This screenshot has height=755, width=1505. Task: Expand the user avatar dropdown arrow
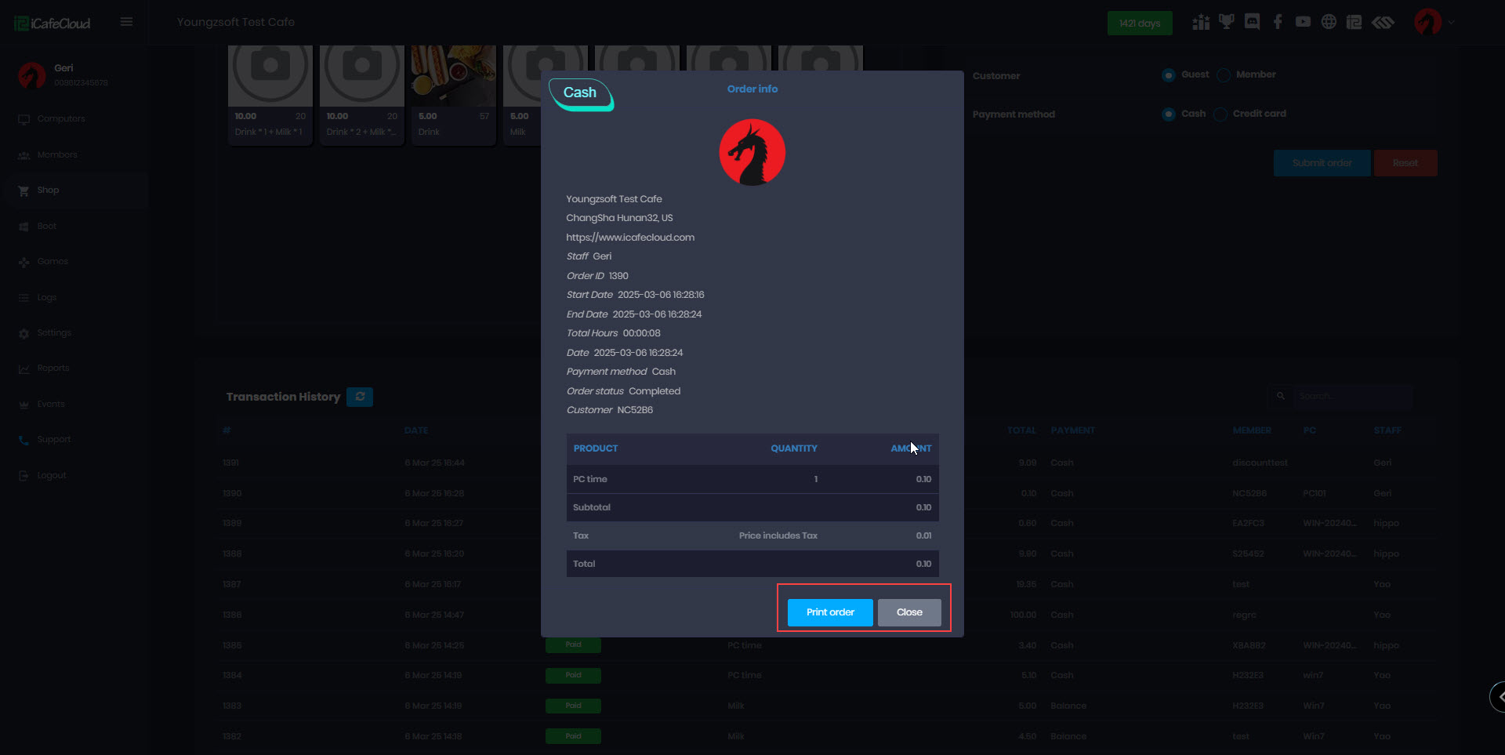click(1451, 23)
